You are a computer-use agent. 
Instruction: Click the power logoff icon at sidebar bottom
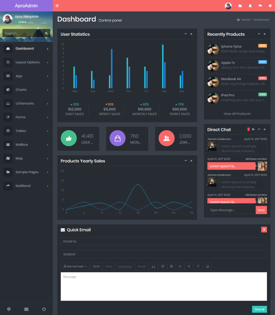[x=44, y=309]
